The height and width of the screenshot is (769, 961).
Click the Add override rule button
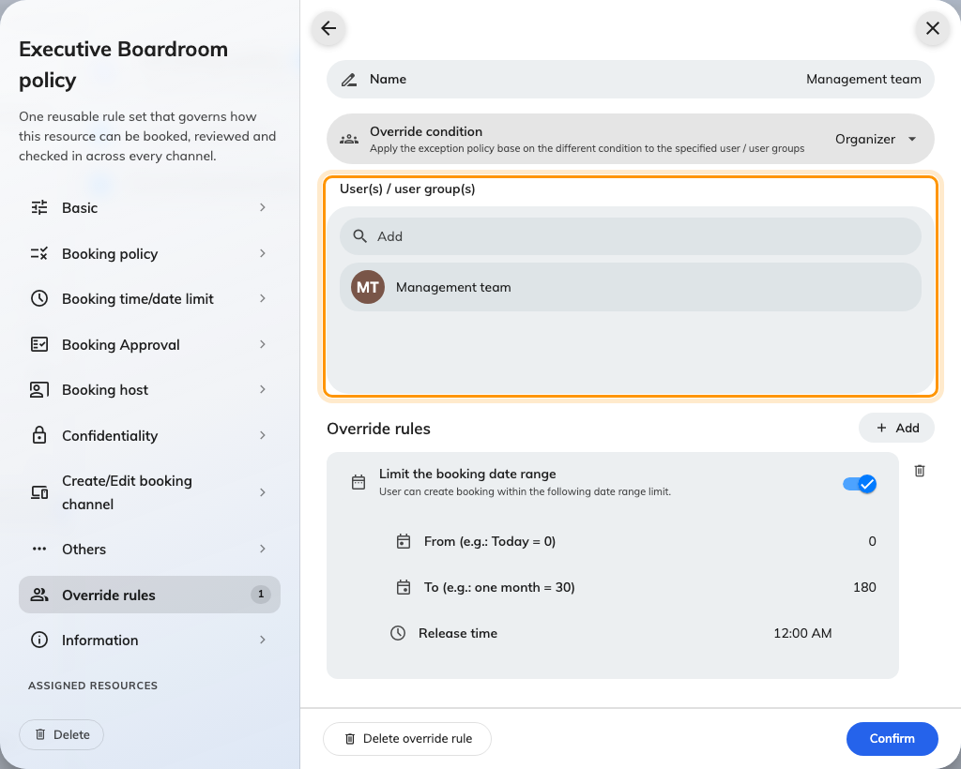[896, 428]
